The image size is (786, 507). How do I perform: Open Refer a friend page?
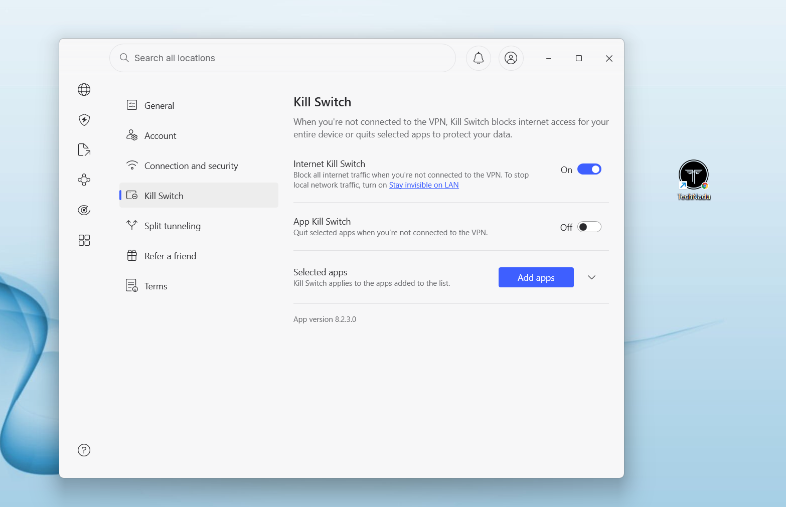[x=199, y=256]
